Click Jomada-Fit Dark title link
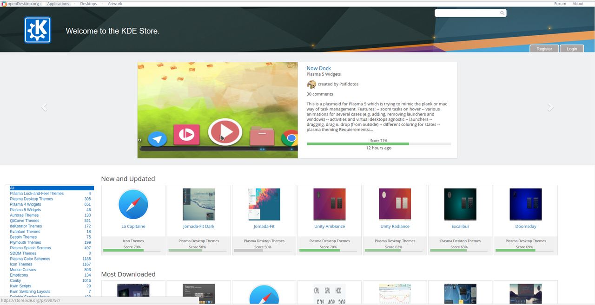The width and height of the screenshot is (595, 305). point(199,227)
